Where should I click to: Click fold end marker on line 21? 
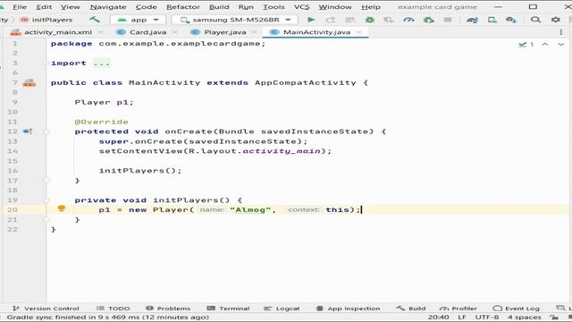[x=46, y=219]
